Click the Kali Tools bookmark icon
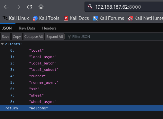Screen dimensions: 163x119 click(35, 18)
